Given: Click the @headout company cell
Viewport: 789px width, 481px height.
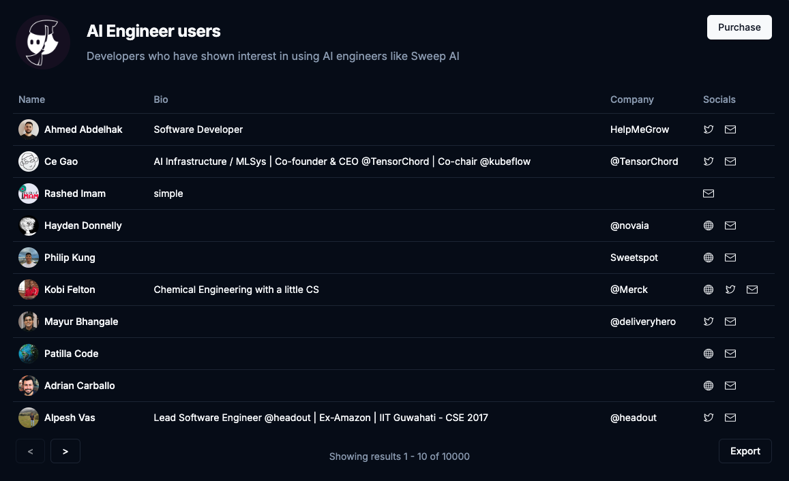Looking at the screenshot, I should pos(634,418).
